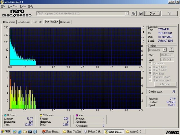The image size is (180, 135).
Task: Click the Stop button
Action: pos(152,13)
